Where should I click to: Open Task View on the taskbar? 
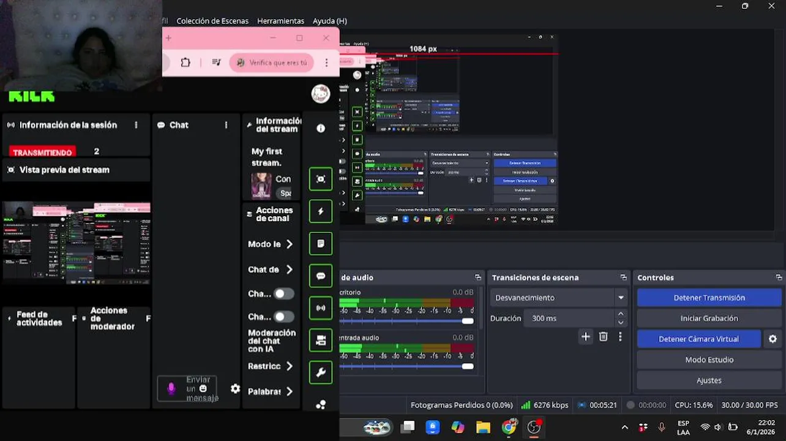[408, 427]
